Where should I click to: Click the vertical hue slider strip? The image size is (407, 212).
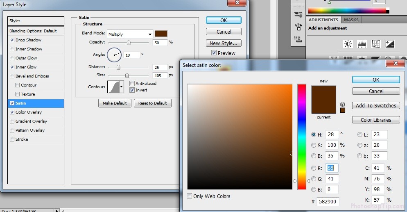[x=302, y=137]
